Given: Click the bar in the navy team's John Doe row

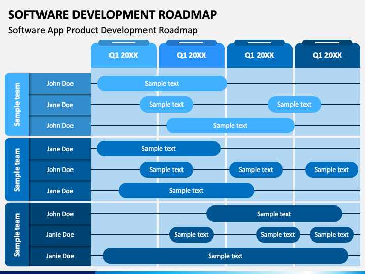Looking at the screenshot, I should tap(274, 214).
